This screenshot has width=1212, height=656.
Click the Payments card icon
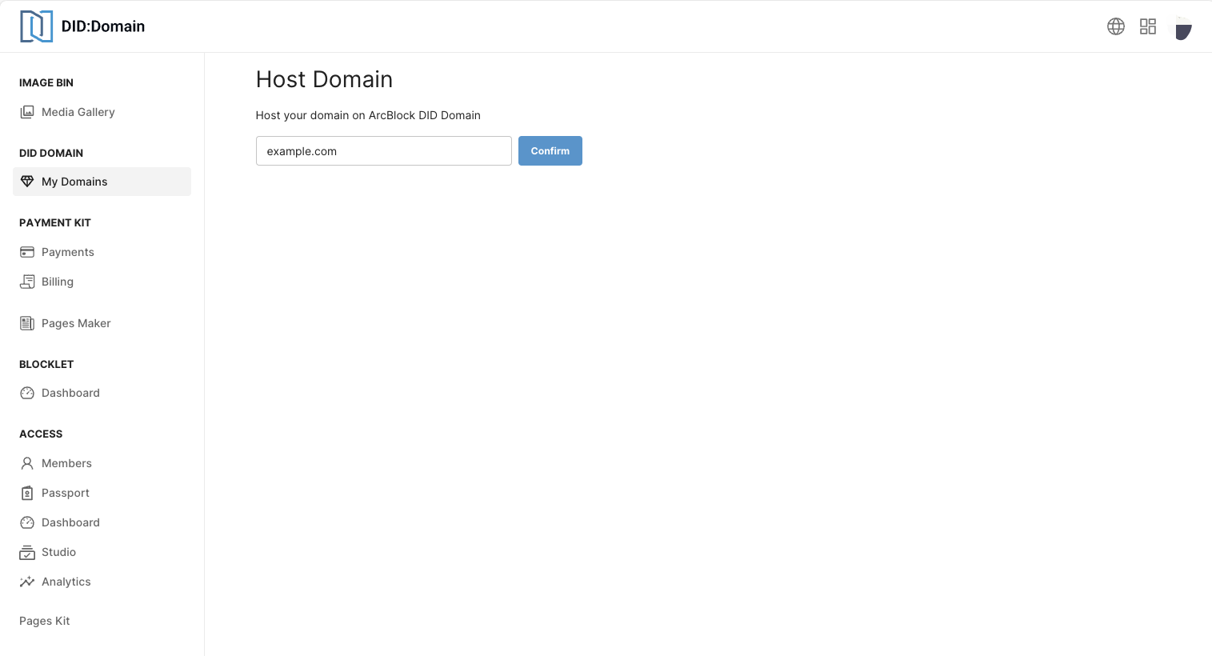click(x=27, y=252)
